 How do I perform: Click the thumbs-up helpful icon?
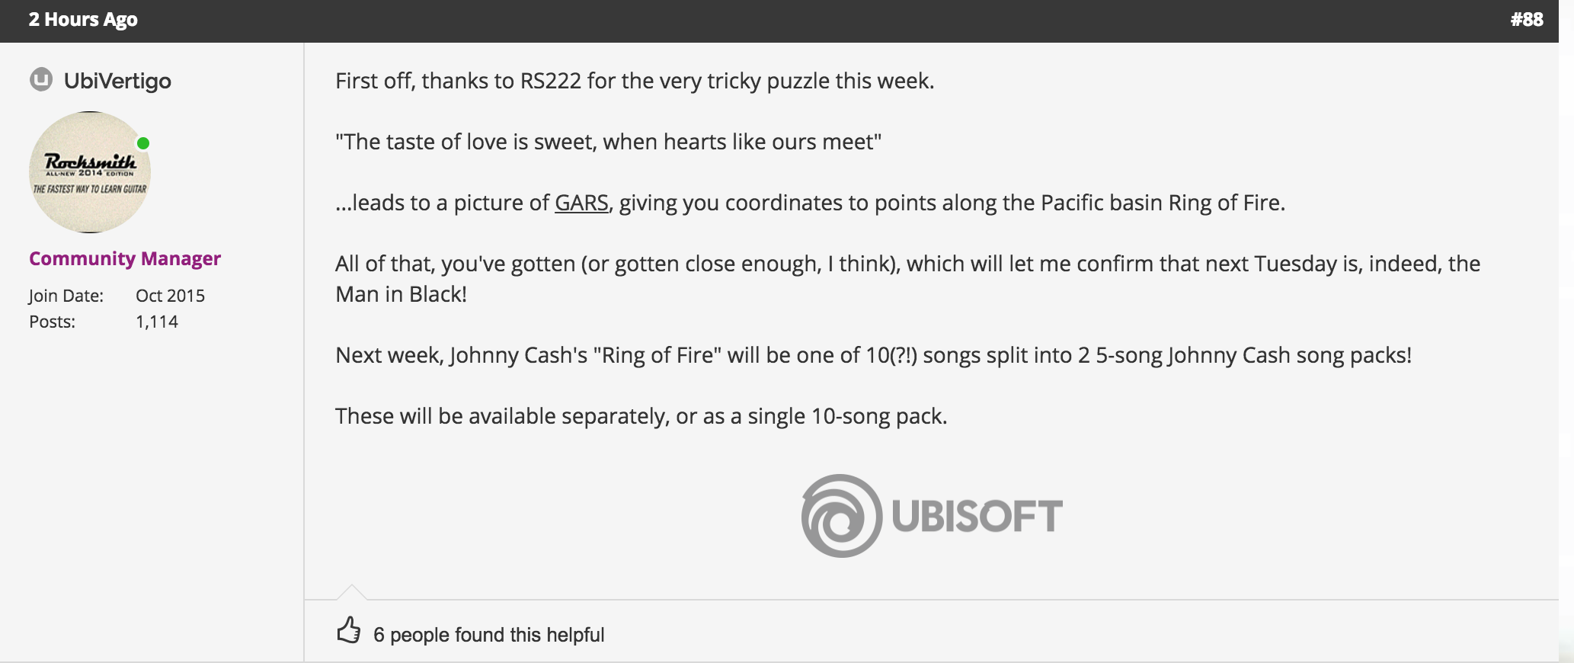(348, 630)
